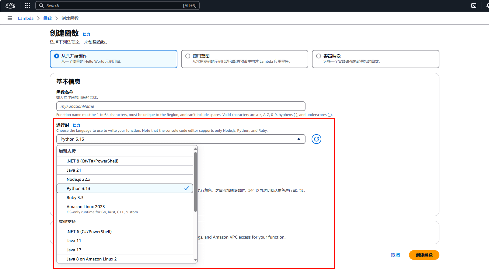Click the 基本信息 (Basic information) heading
Viewport: 489px width, 269px height.
click(68, 82)
